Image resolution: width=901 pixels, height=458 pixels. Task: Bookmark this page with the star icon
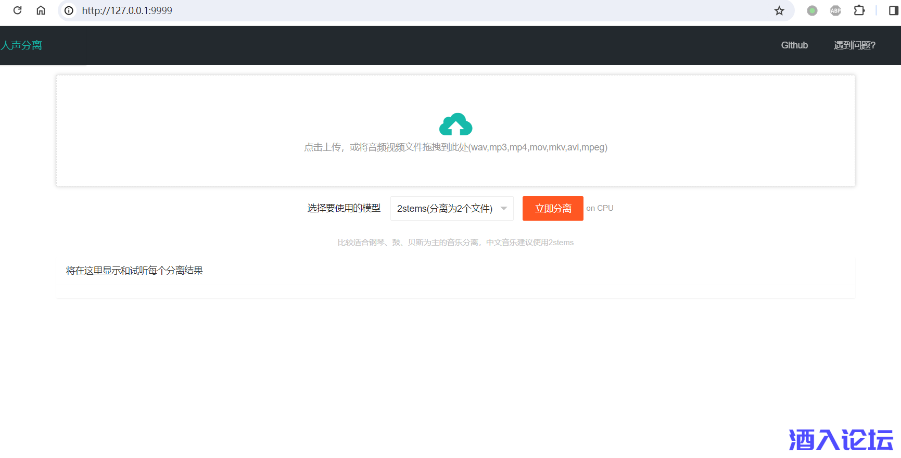click(x=779, y=10)
